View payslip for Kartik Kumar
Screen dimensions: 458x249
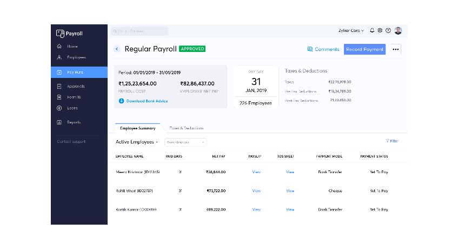pos(256,209)
